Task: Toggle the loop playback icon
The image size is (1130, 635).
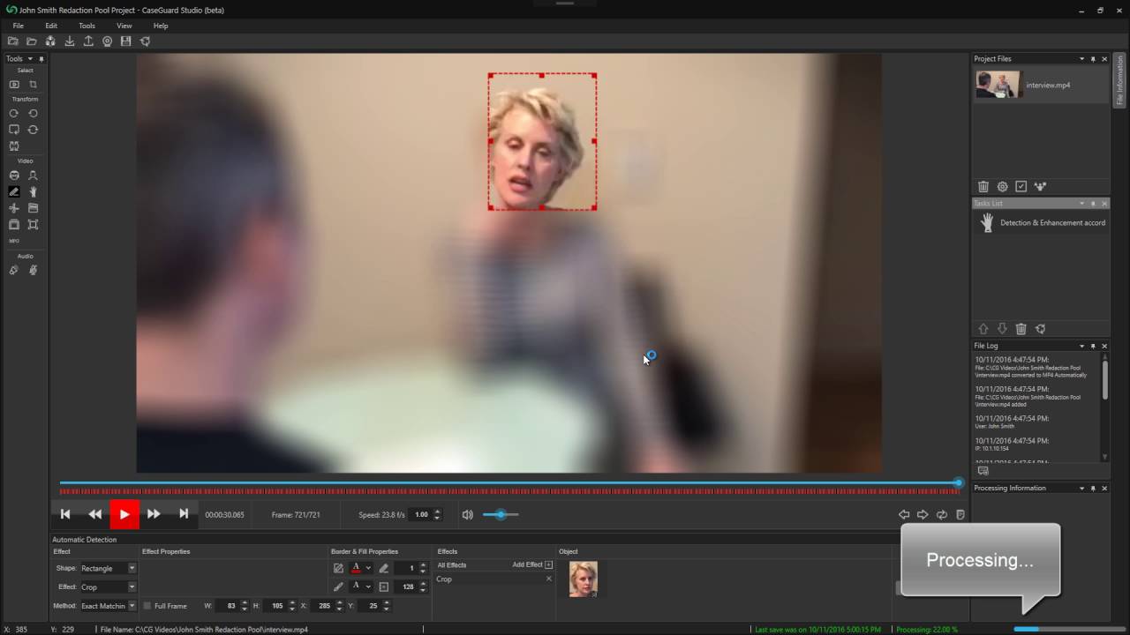Action: (x=942, y=515)
